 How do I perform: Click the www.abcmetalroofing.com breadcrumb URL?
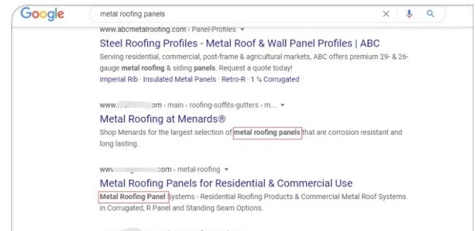point(142,29)
